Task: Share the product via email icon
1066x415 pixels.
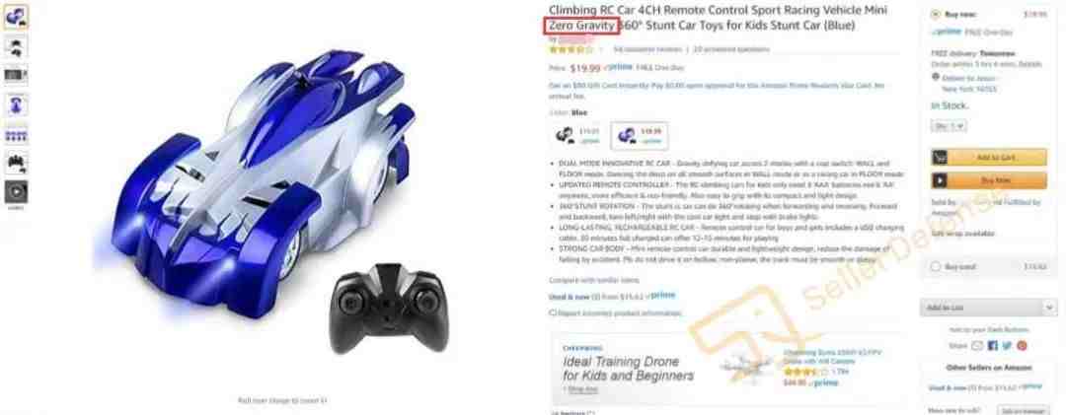Action: [977, 346]
